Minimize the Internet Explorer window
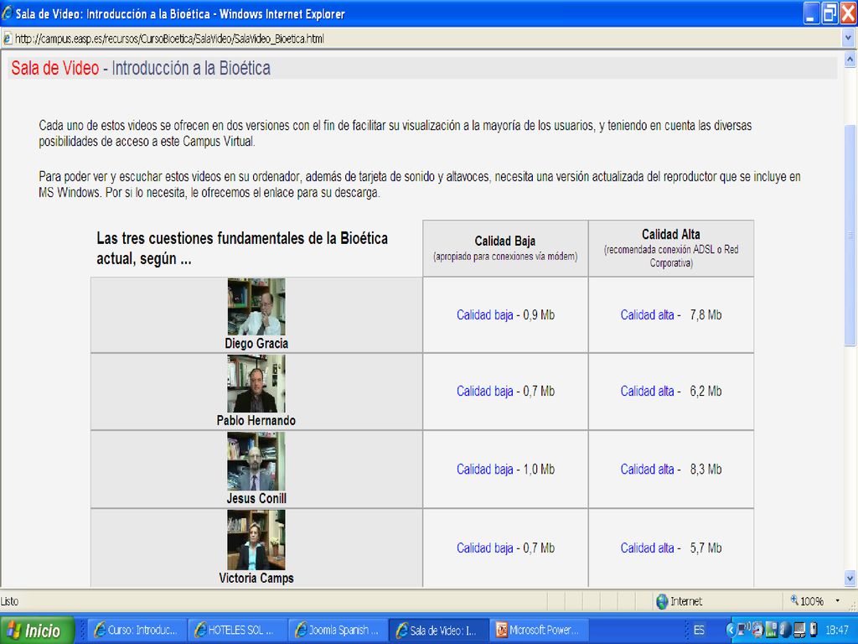858x644 pixels. click(x=812, y=13)
